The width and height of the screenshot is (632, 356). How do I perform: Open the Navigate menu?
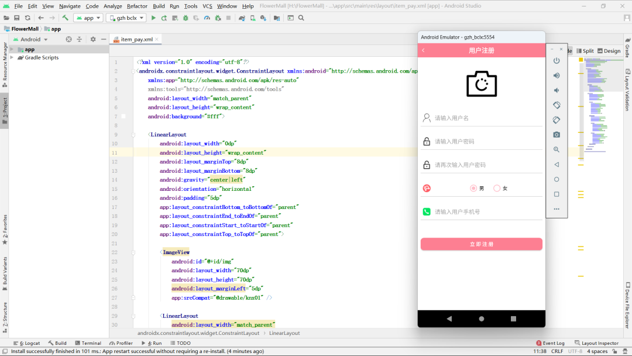[x=70, y=6]
